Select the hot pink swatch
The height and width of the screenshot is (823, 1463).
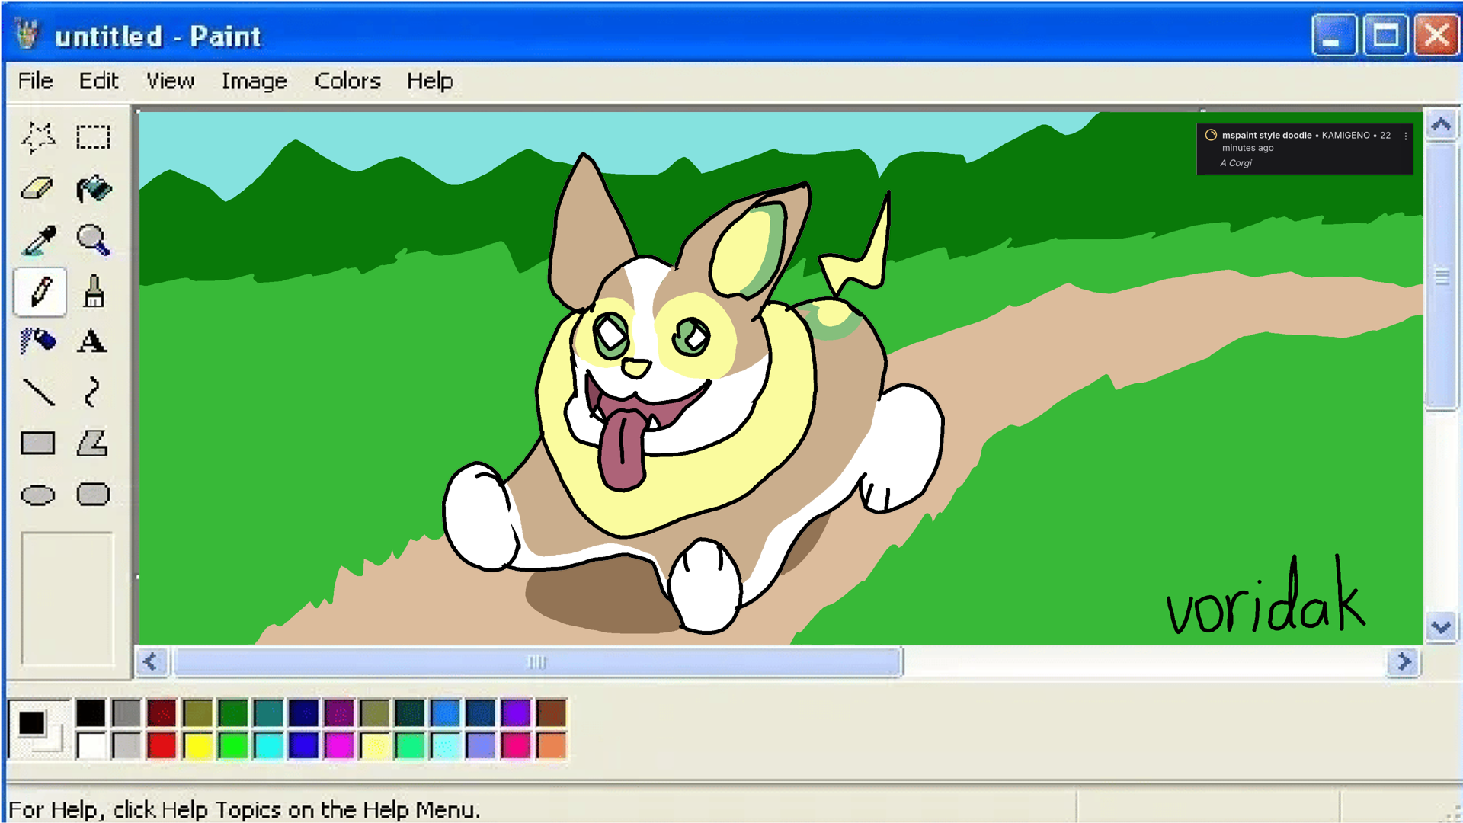tap(516, 745)
